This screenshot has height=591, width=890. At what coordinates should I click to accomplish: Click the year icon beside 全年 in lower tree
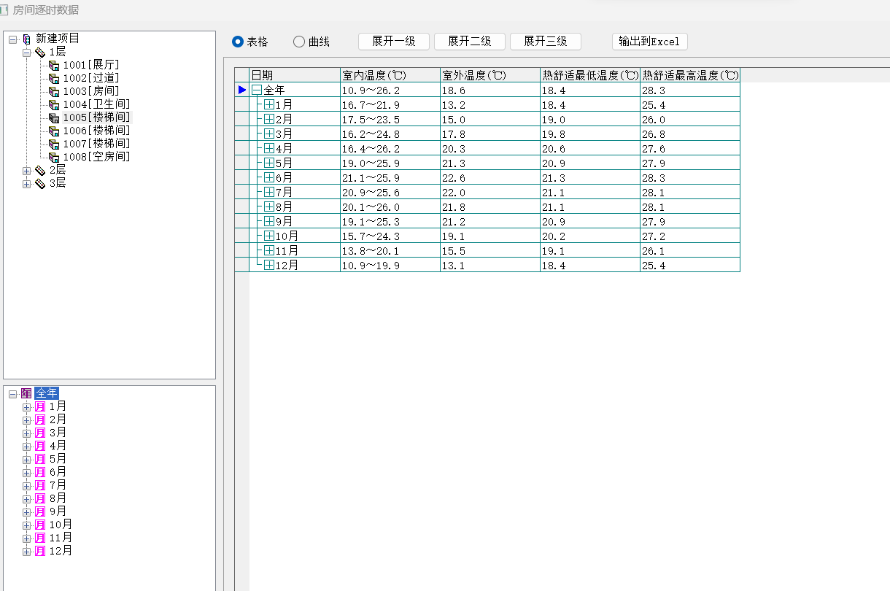[26, 393]
